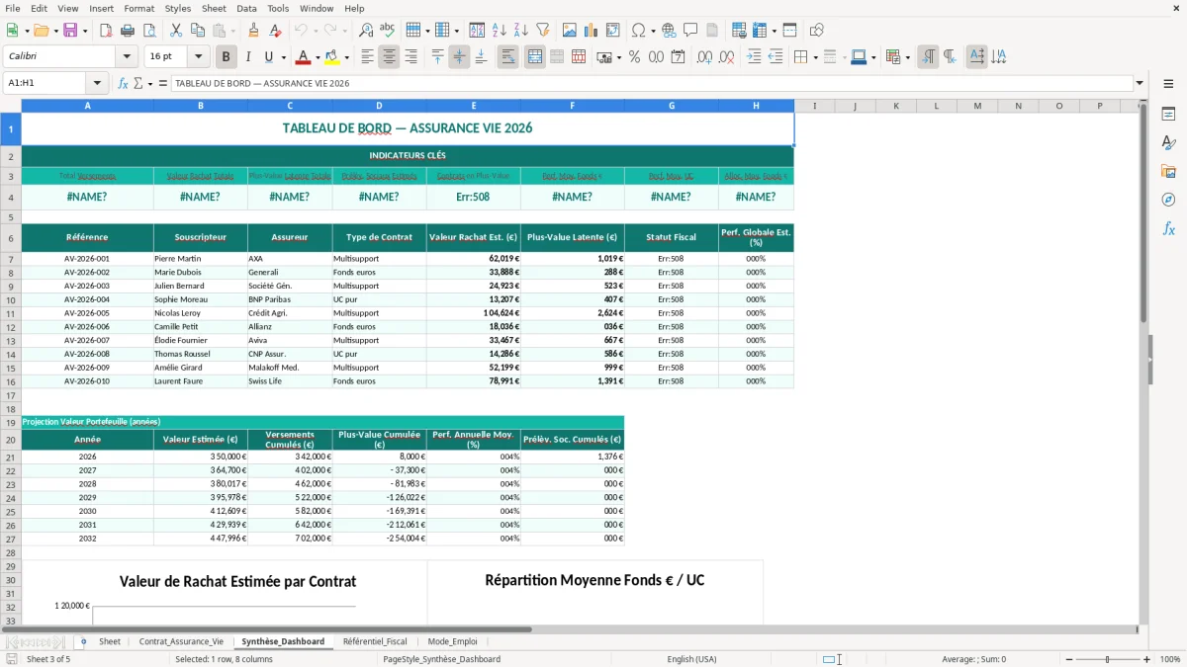Open the sidebar Functions fx icon
Viewport: 1187px width, 667px height.
click(x=1168, y=228)
